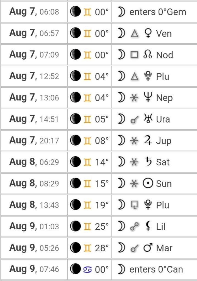The image size is (197, 281).
Task: Click the Venus symbol in the 06:57 row
Action: 148,33
